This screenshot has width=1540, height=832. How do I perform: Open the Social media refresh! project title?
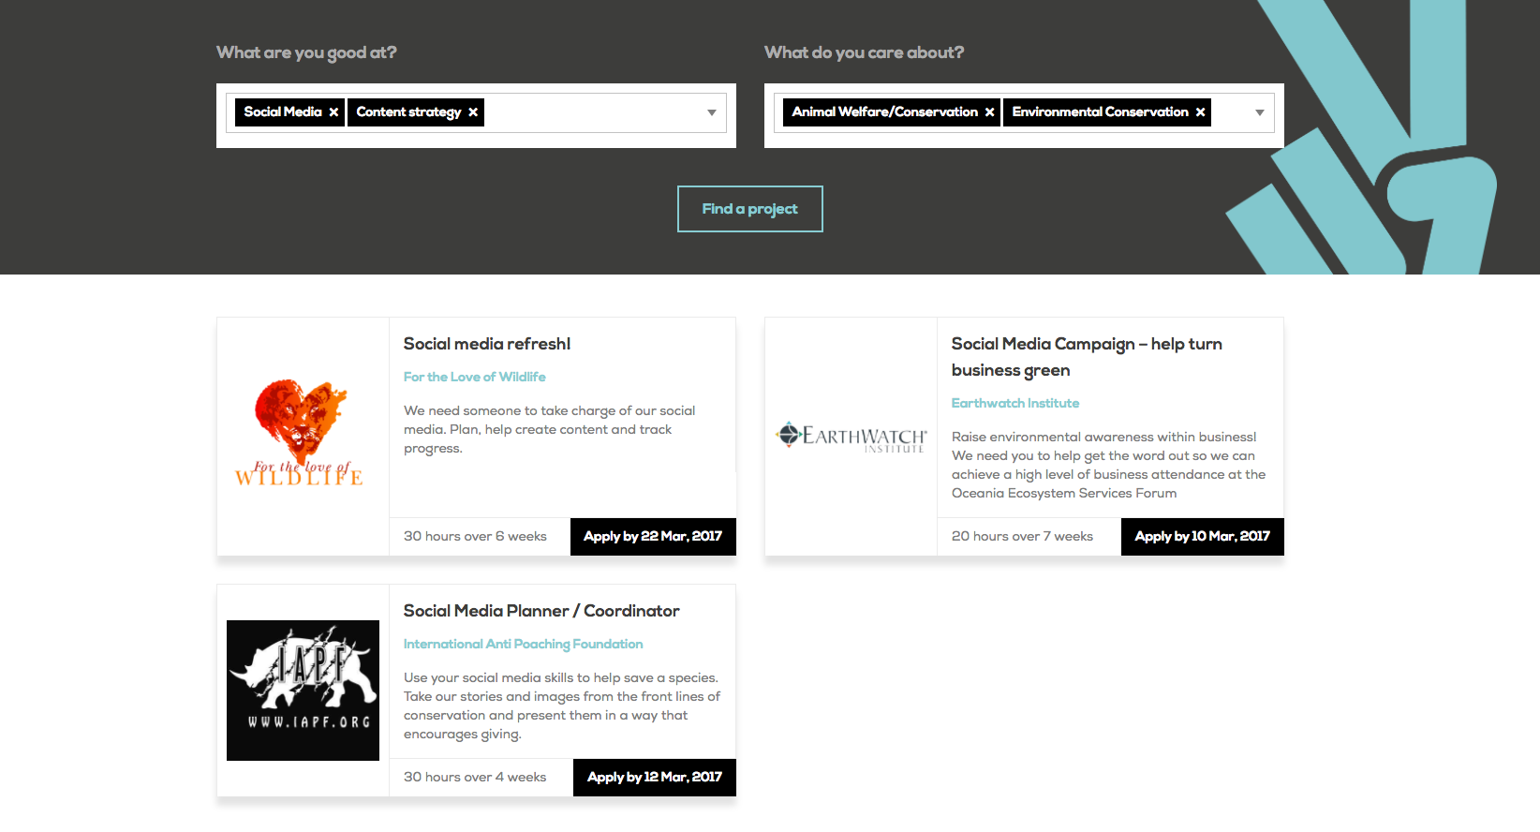coord(487,344)
